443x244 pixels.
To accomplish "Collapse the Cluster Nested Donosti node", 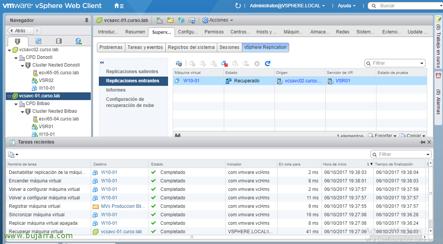I will point(23,65).
